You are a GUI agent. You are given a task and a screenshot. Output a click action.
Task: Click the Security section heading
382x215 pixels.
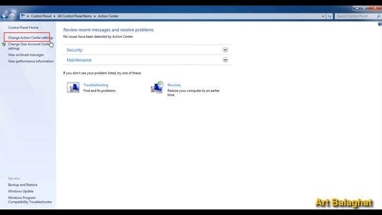[x=75, y=50]
